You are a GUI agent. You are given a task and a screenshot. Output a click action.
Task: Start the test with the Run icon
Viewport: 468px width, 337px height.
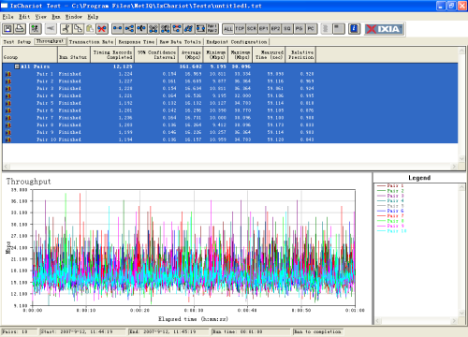tap(36, 29)
